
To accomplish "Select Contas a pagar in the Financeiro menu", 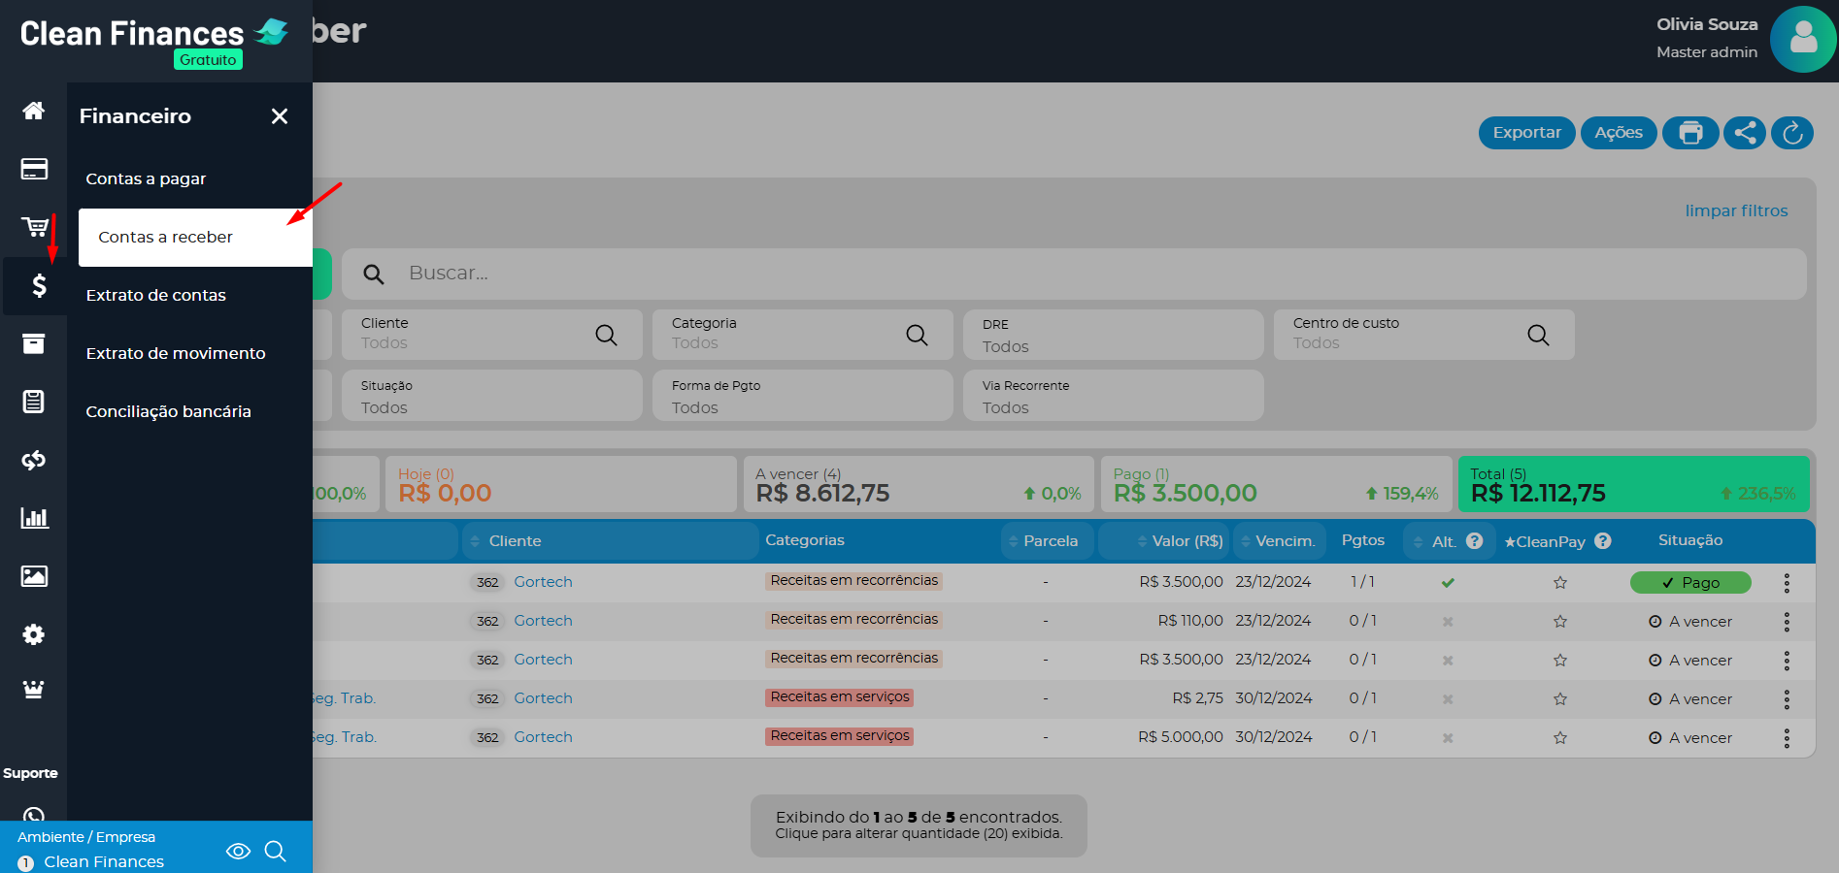I will pyautogui.click(x=146, y=178).
